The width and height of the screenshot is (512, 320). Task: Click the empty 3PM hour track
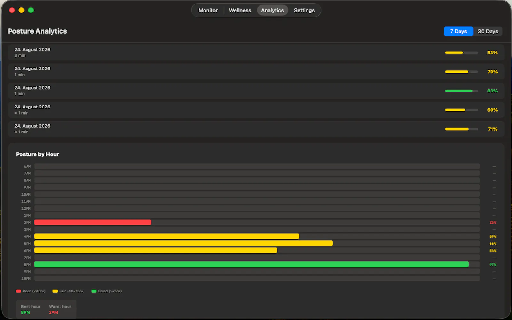pos(257,229)
